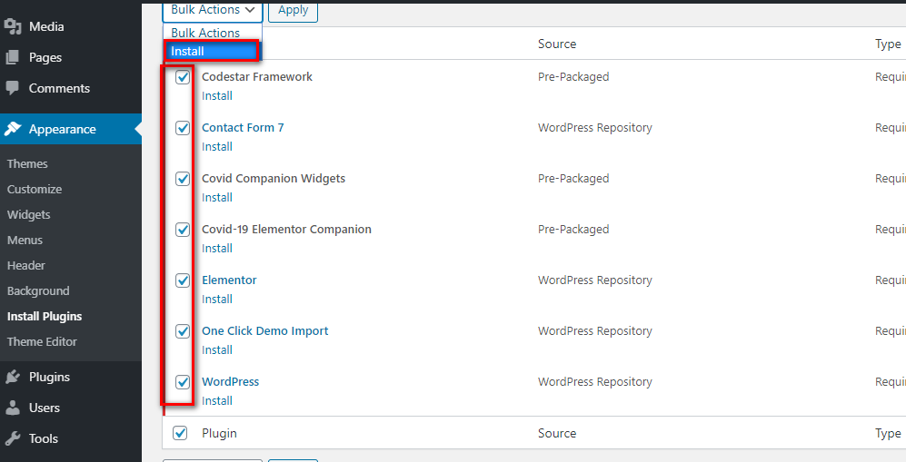This screenshot has width=906, height=462.
Task: Open Widgets submenu item
Action: 28,214
